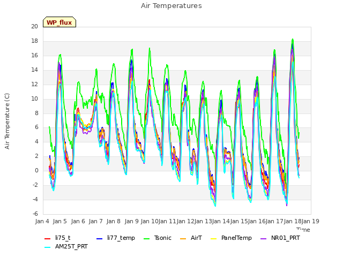Click the 18 y-axis tick label
343x257 pixels.
[x=34, y=41]
